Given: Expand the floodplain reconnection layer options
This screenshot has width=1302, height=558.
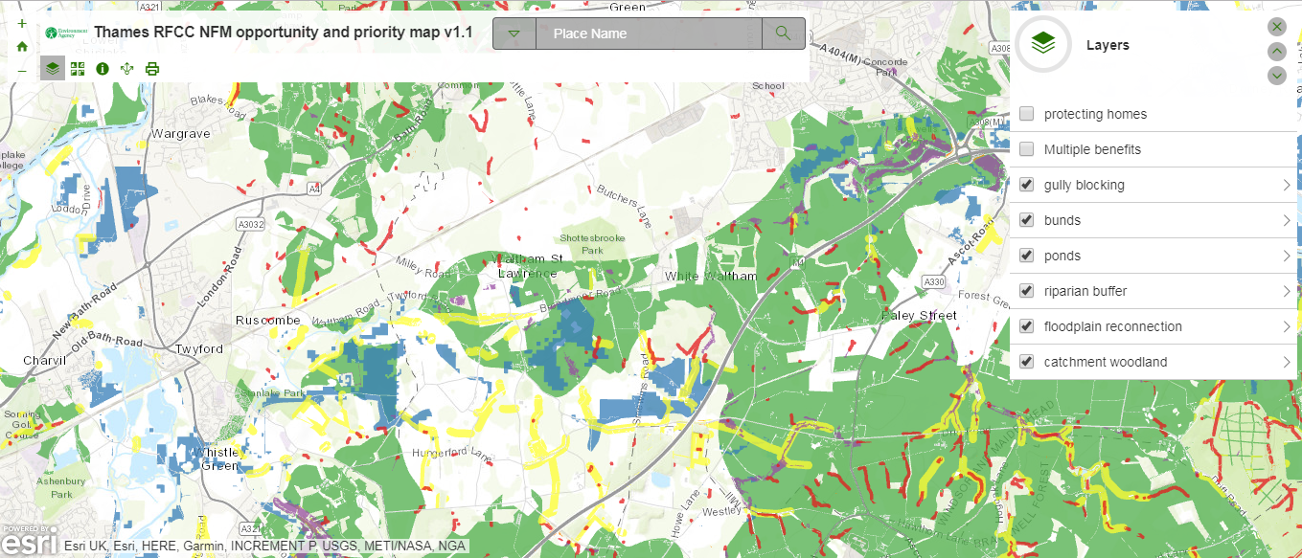Looking at the screenshot, I should click(x=1287, y=326).
